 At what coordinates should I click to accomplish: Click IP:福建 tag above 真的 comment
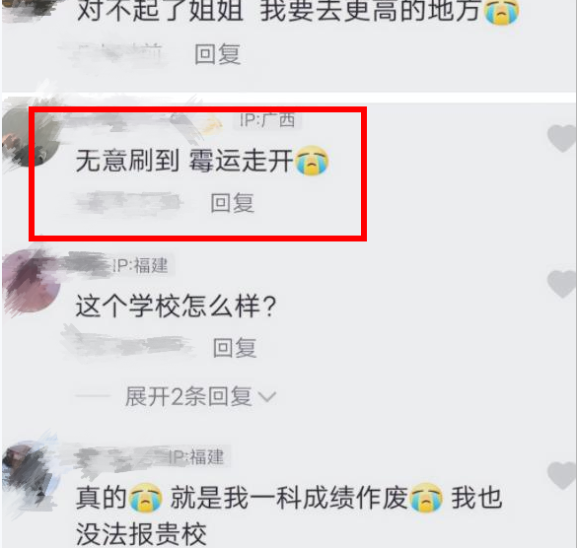[196, 457]
